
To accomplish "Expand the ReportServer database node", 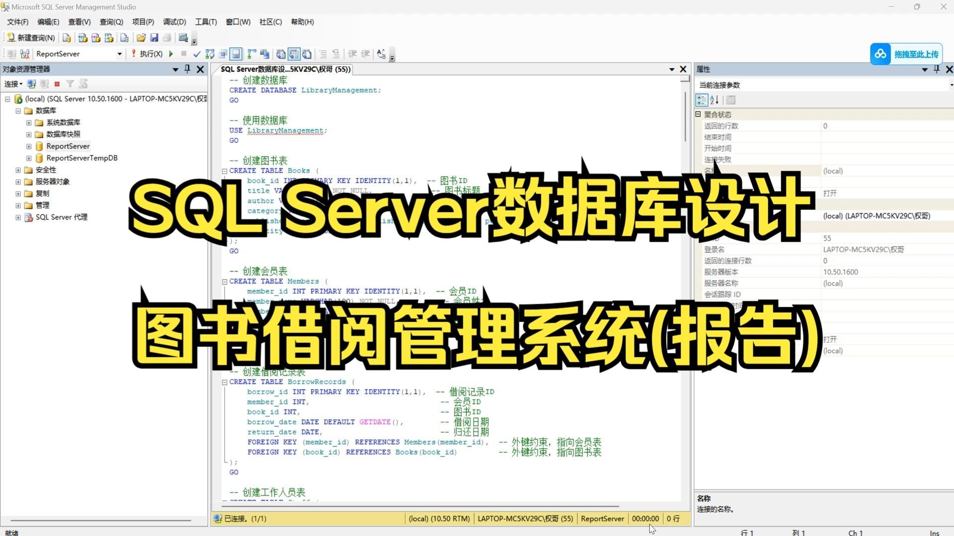I will coord(29,146).
